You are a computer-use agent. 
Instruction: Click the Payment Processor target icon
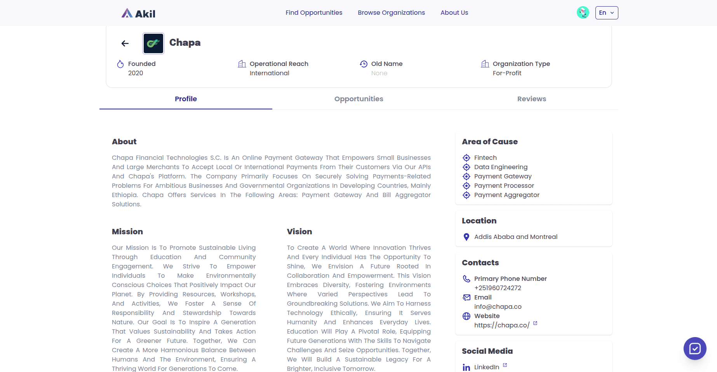(466, 186)
